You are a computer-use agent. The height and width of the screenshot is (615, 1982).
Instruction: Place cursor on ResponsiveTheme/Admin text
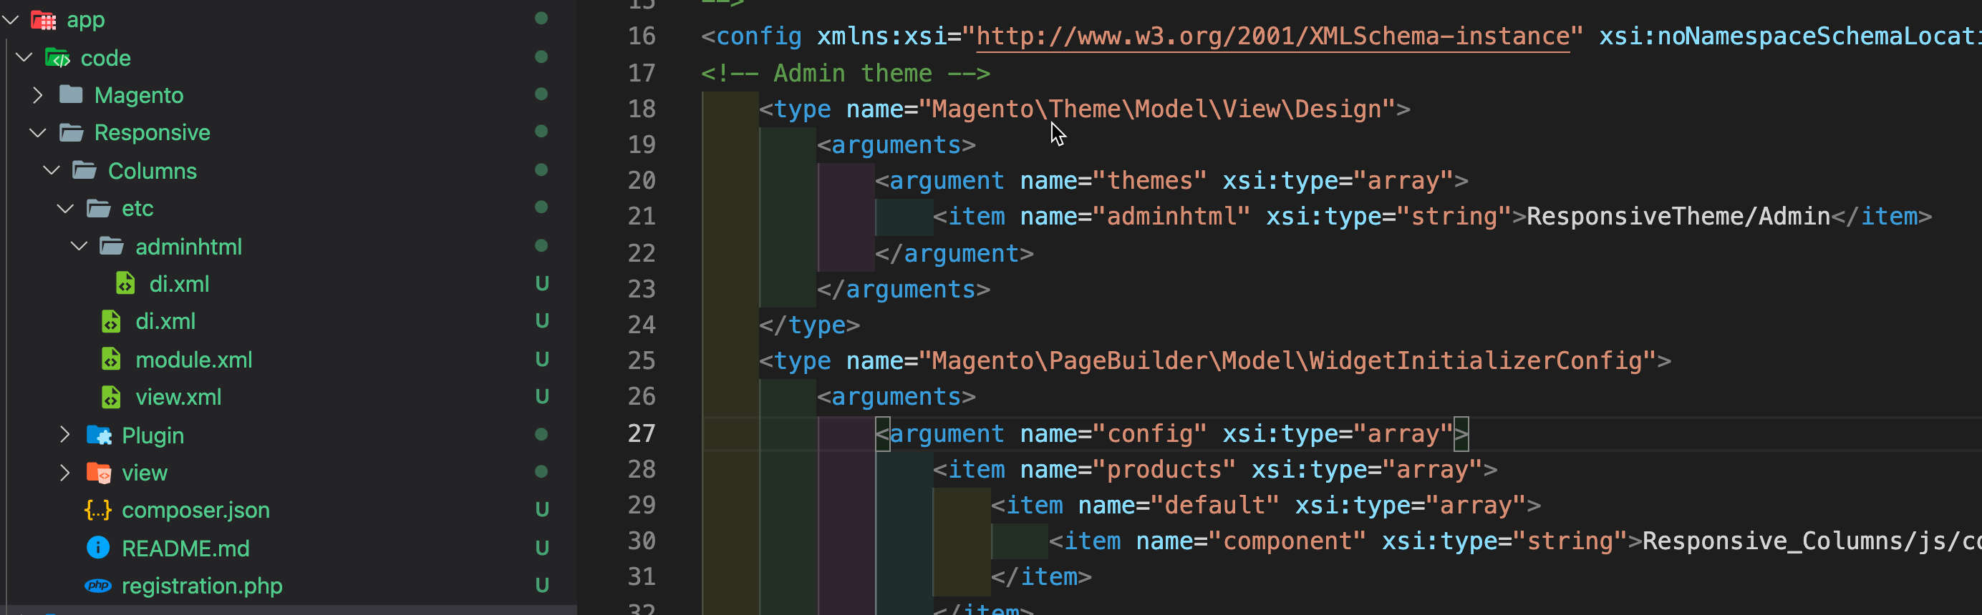point(1678,217)
